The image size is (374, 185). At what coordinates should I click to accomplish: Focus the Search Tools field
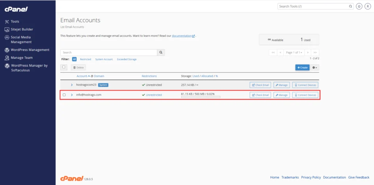(x=315, y=7)
